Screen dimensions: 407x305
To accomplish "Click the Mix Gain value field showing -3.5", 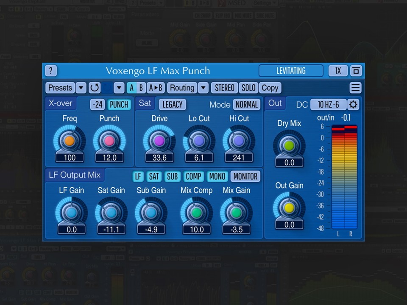I will coord(237,230).
